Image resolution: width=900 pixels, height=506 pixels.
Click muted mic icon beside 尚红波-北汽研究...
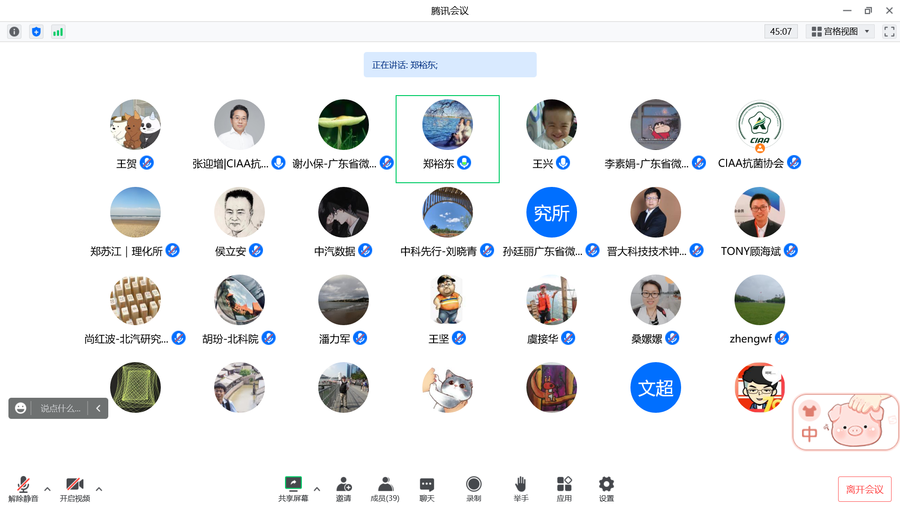coord(179,338)
